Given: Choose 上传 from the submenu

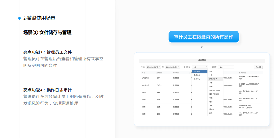Looking at the screenshot, I should (x=211, y=75).
